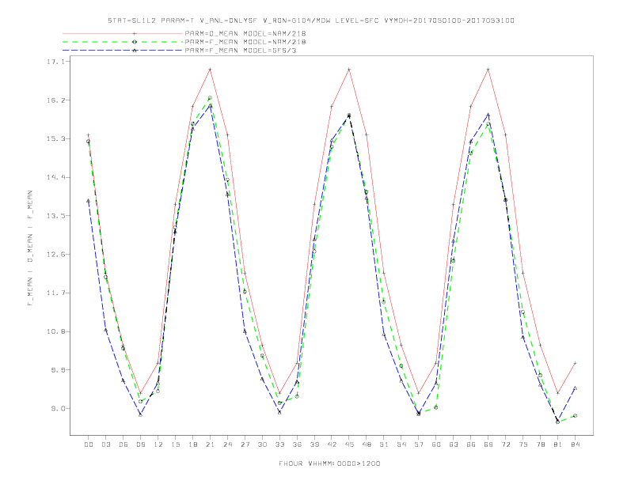This screenshot has width=627, height=484.
Task: Click x-axis tick label 42
Action: (332, 444)
